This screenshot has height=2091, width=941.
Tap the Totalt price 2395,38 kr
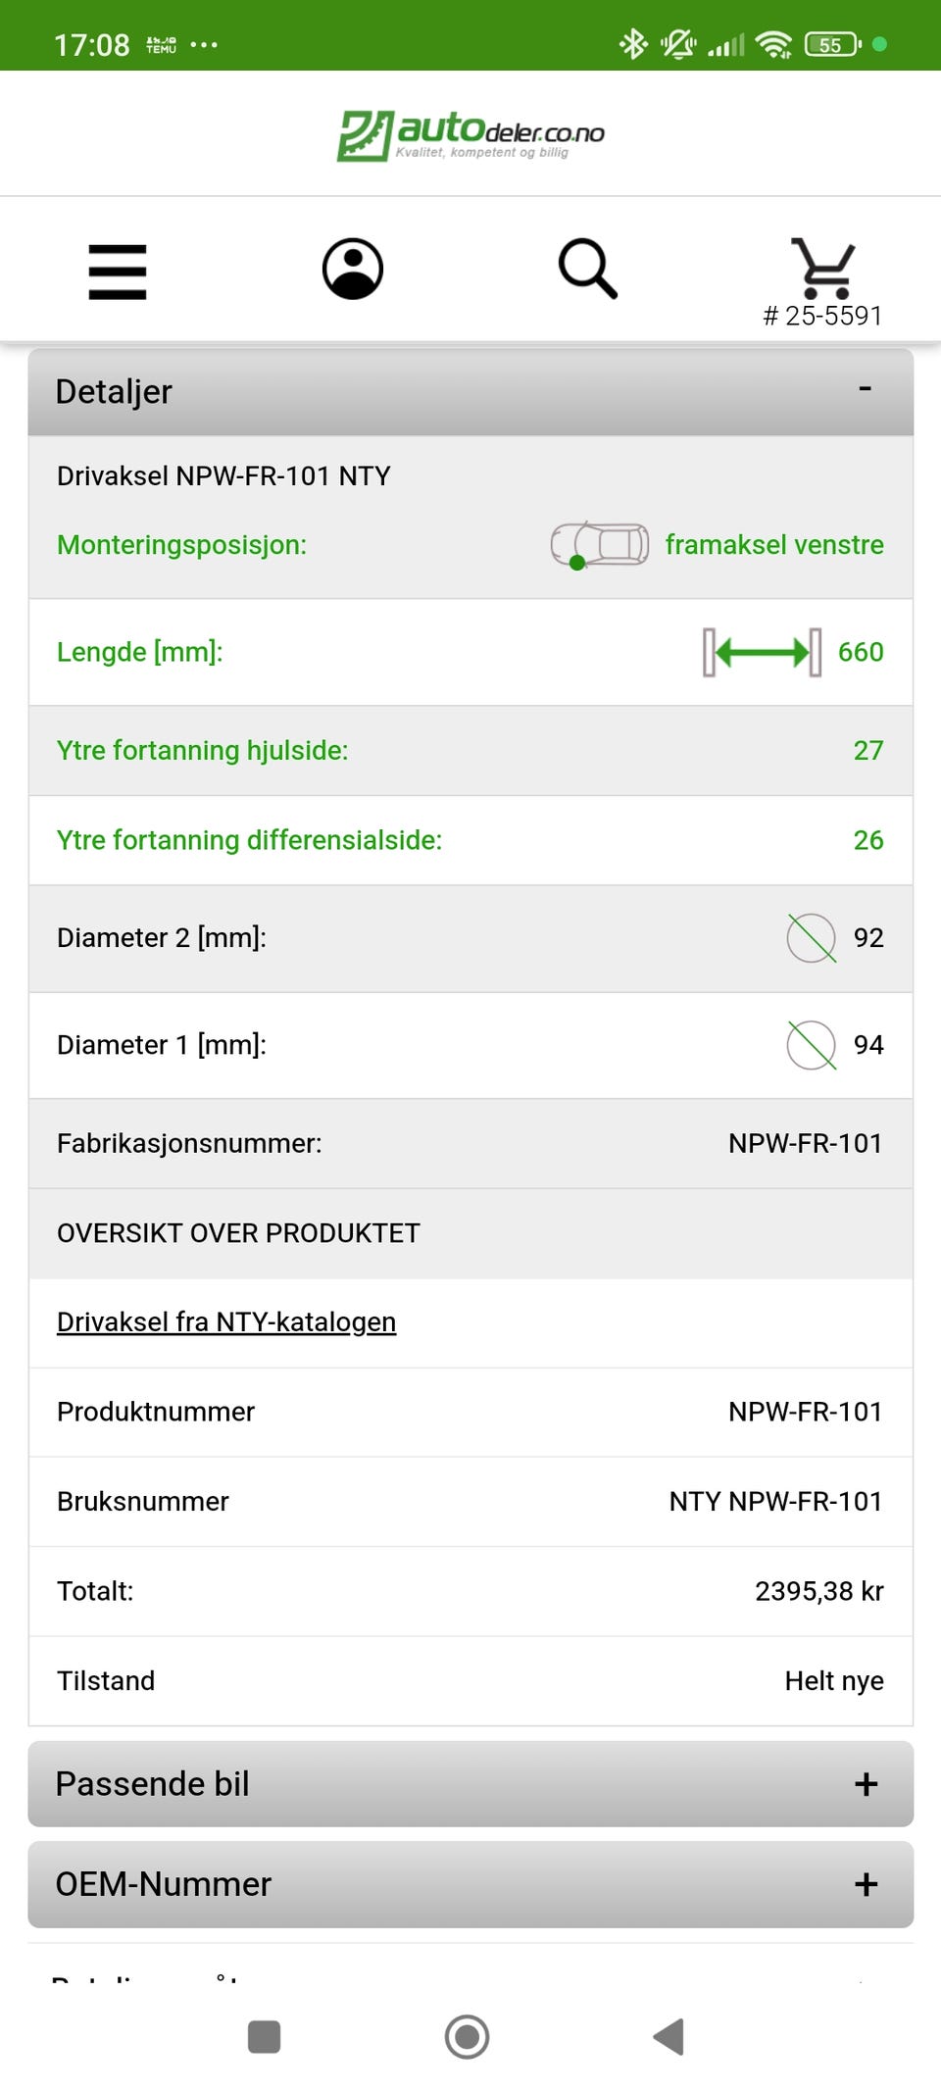818,1591
